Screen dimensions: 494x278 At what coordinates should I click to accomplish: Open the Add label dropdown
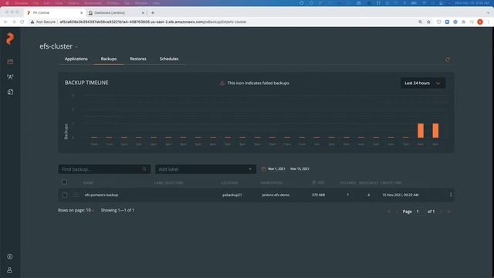(x=205, y=169)
